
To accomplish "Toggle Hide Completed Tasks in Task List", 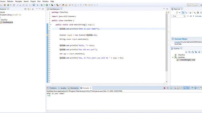I will pos(195,13).
